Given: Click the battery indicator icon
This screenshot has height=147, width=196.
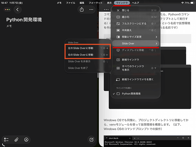Looking at the screenshot, I should click(192, 3).
